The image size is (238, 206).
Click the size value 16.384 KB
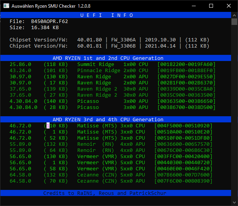pyautogui.click(x=45, y=28)
